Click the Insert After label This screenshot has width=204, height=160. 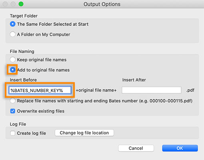[x=134, y=80]
